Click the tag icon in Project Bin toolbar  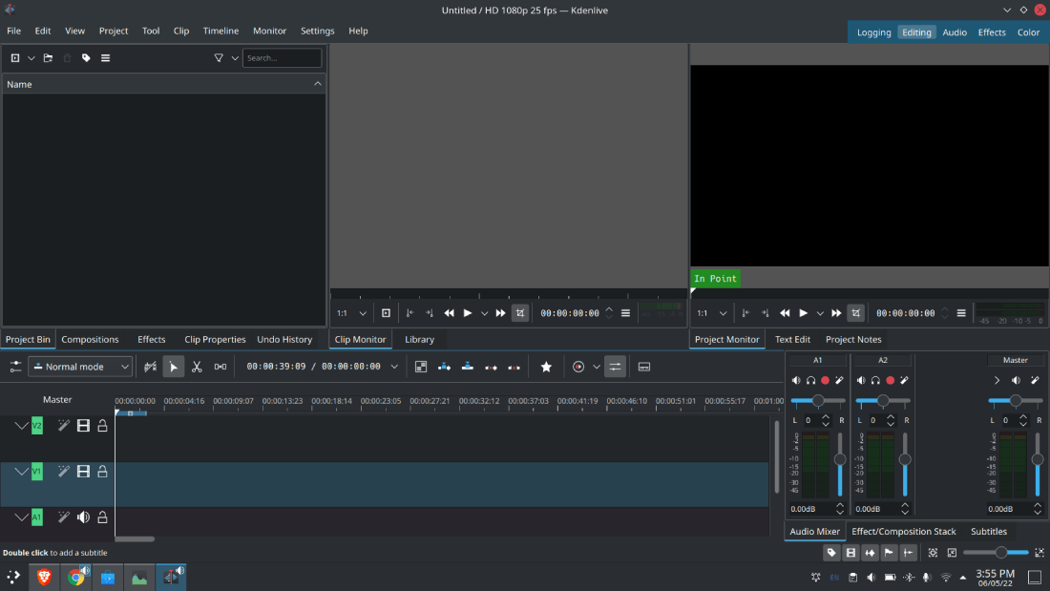coord(86,58)
